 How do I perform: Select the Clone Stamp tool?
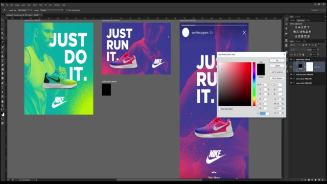pyautogui.click(x=3, y=56)
